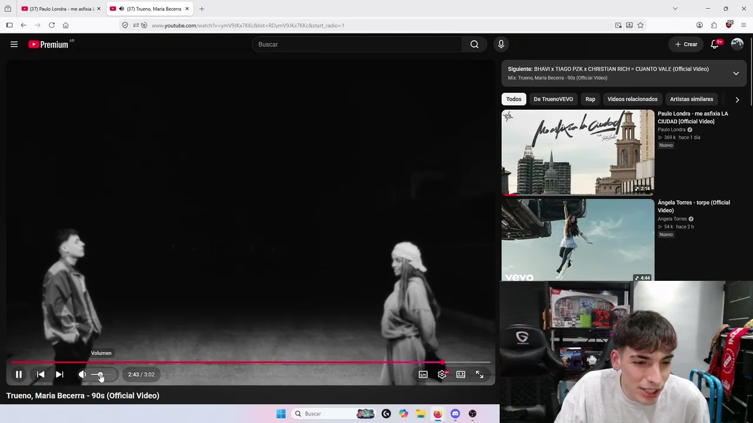The image size is (753, 423).
Task: Open the Windows Start menu
Action: (281, 414)
